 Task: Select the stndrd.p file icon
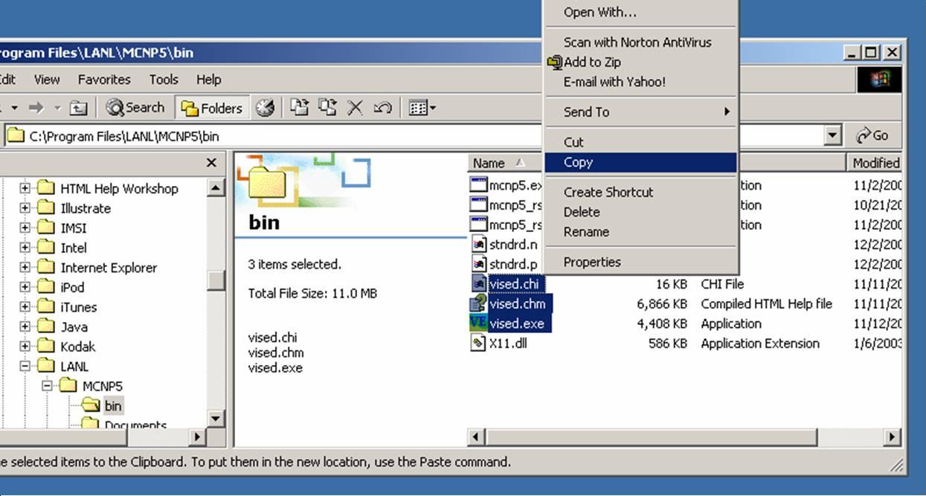click(478, 264)
